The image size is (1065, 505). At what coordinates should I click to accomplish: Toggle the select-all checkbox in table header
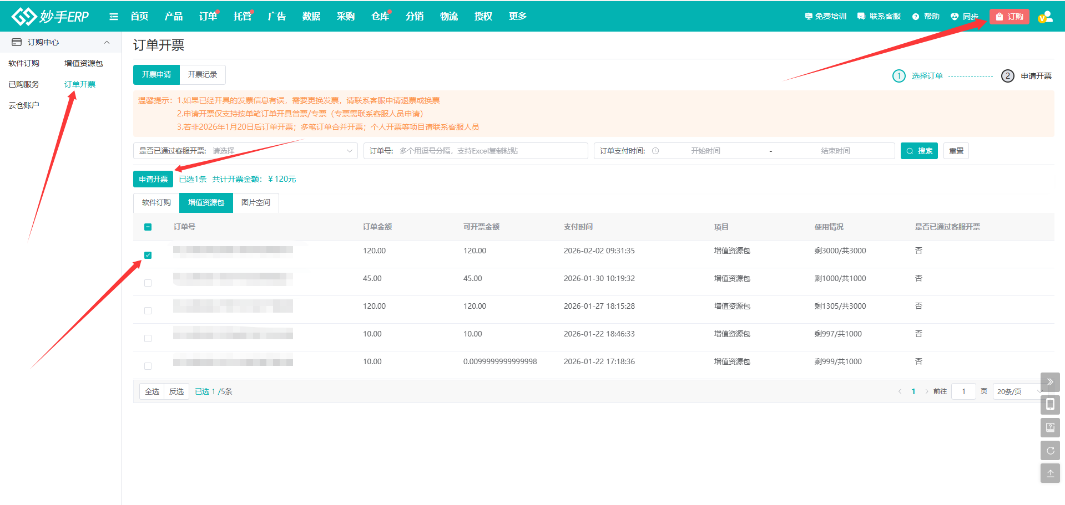point(148,227)
